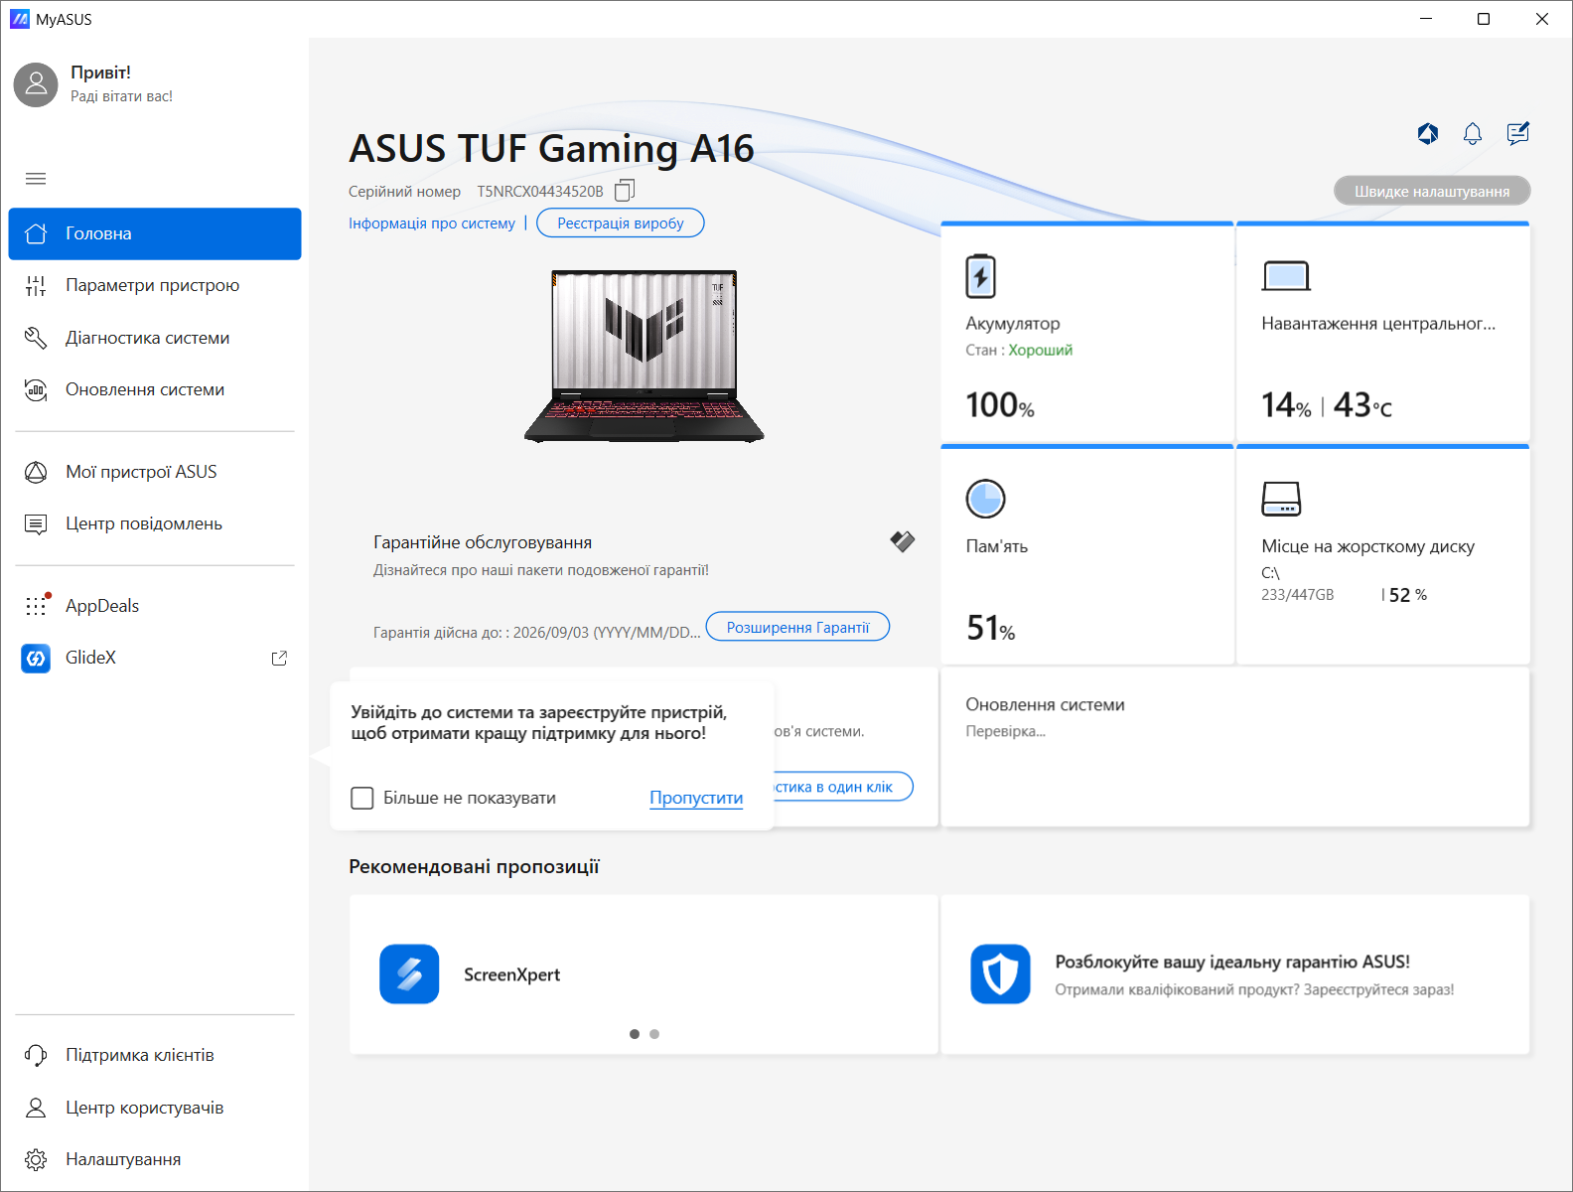Image resolution: width=1573 pixels, height=1192 pixels.
Task: Select the first carousel page dot
Action: (635, 1034)
